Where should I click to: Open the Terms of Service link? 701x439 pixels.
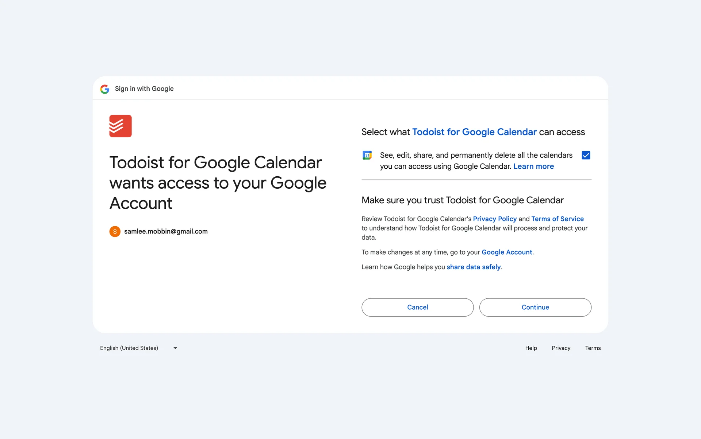[x=558, y=219]
